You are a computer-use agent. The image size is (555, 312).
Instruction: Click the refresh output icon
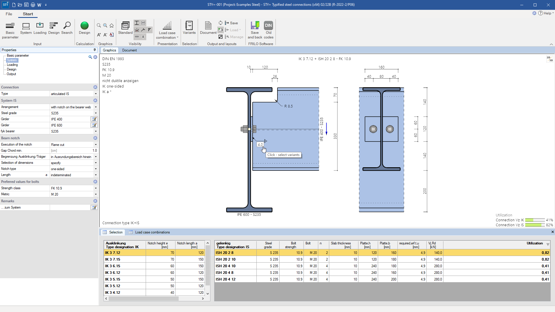tap(221, 23)
